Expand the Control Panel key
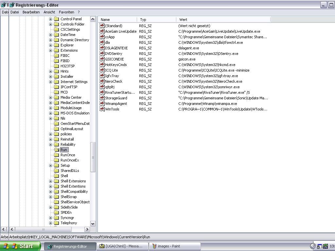Viewport: 335px width, 251px height. (51, 19)
